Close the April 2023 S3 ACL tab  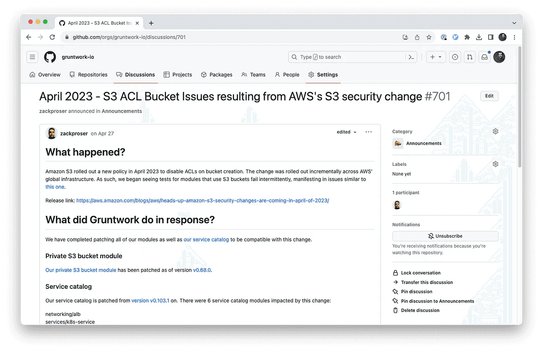click(x=137, y=23)
